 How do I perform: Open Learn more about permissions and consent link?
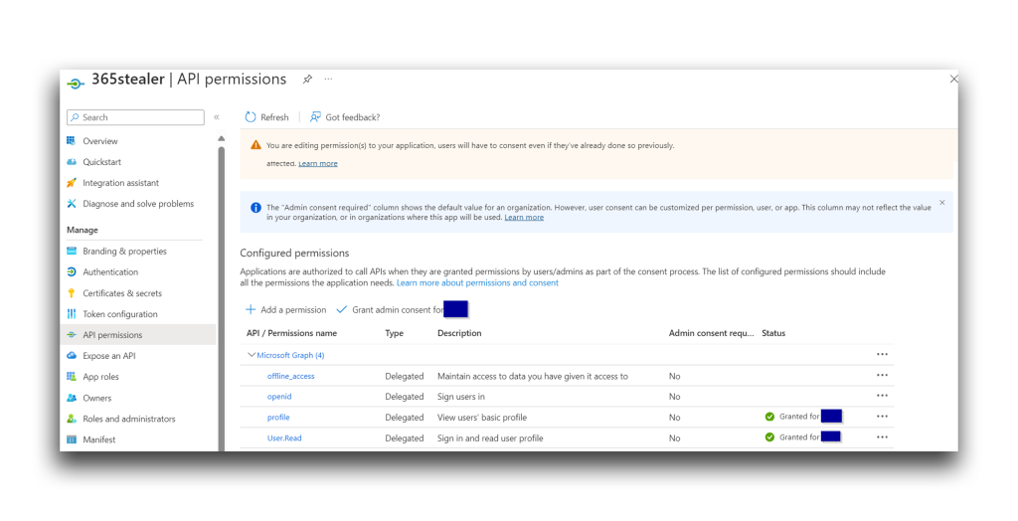(477, 283)
